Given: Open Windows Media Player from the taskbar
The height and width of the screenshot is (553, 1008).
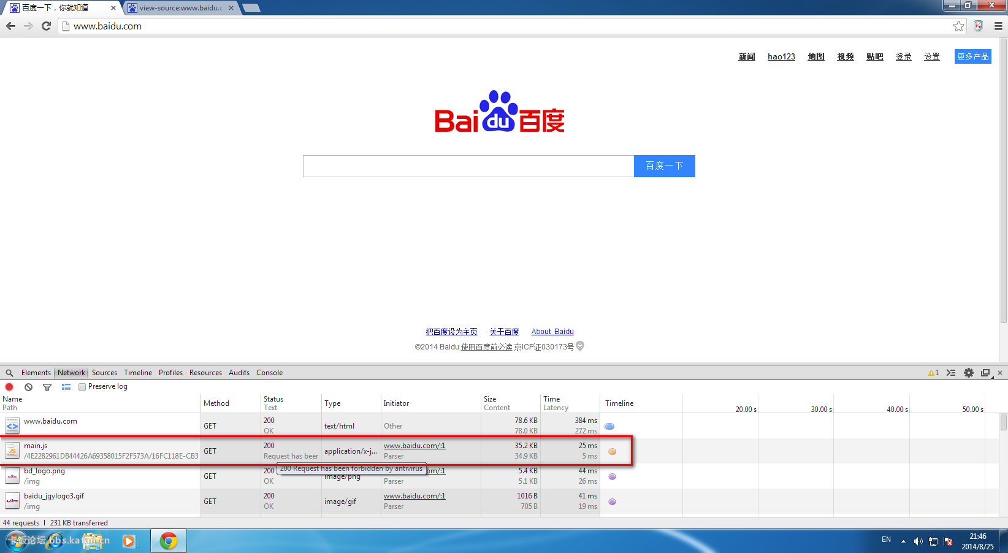Looking at the screenshot, I should pos(129,541).
